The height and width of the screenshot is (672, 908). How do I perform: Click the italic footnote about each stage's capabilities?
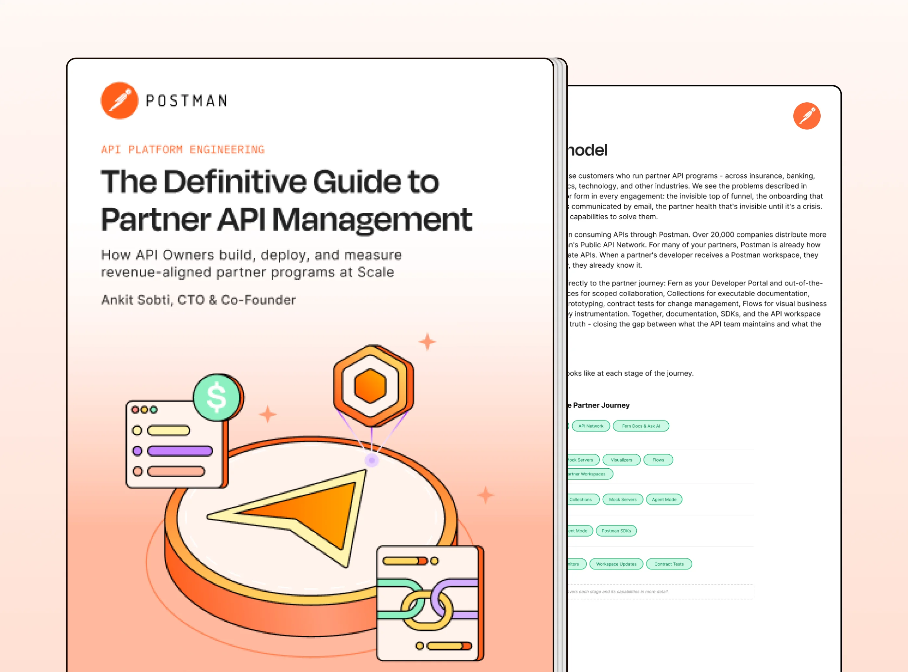point(618,592)
